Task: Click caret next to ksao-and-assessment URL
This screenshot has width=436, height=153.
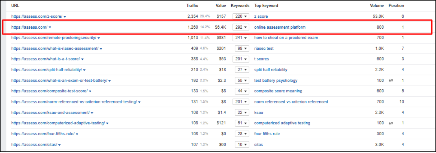Action: tap(92, 113)
